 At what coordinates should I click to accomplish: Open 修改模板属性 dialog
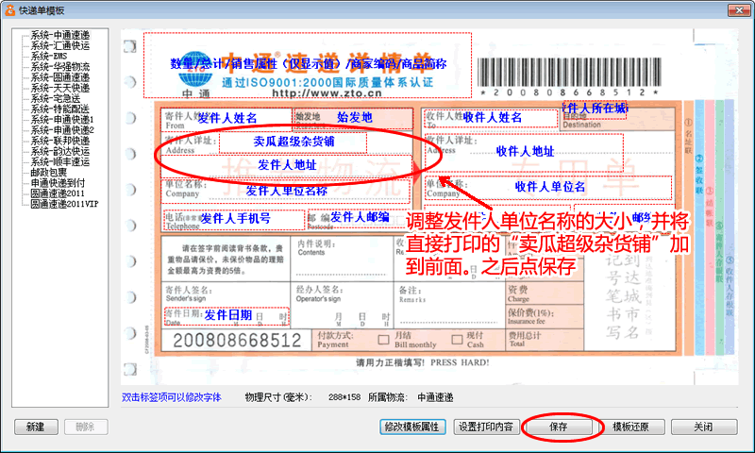tap(412, 427)
